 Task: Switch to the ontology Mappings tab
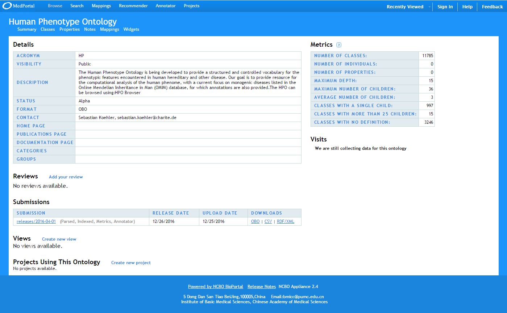109,29
